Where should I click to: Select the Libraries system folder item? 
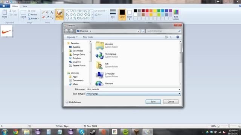tap(107, 45)
